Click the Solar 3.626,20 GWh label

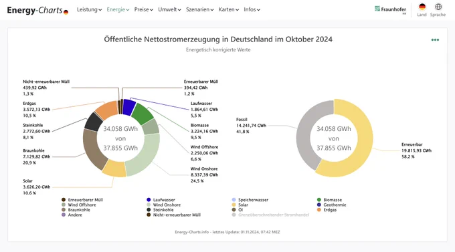point(37,186)
